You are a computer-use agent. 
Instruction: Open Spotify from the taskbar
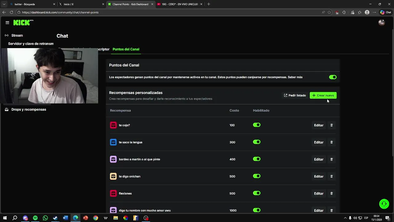pos(35,218)
